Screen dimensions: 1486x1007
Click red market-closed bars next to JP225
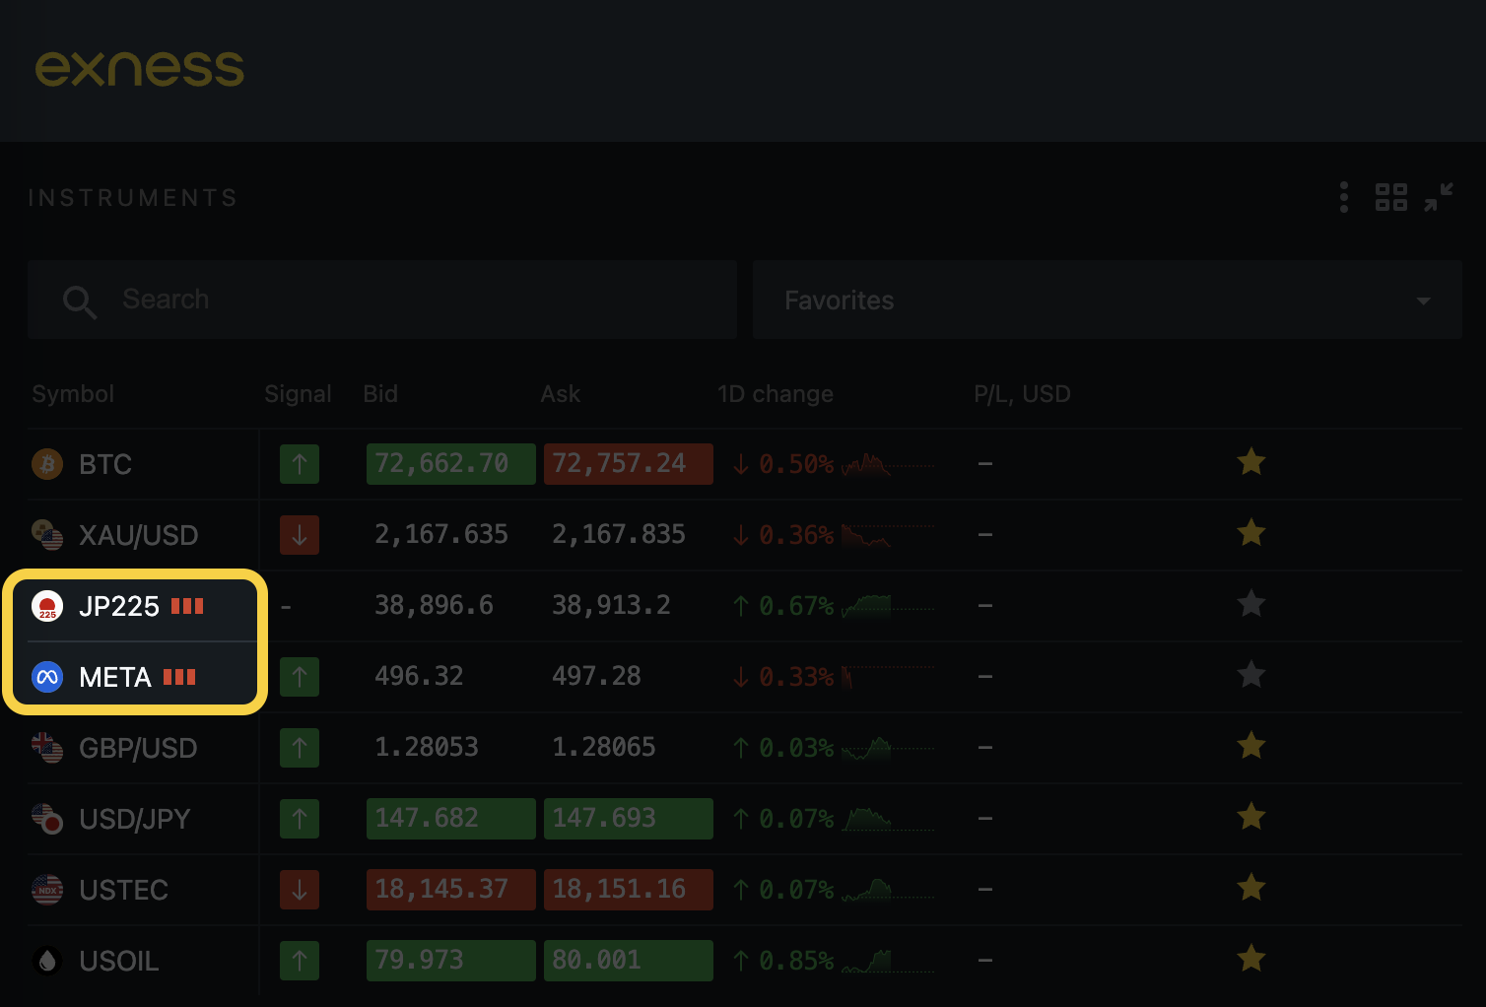tap(187, 606)
